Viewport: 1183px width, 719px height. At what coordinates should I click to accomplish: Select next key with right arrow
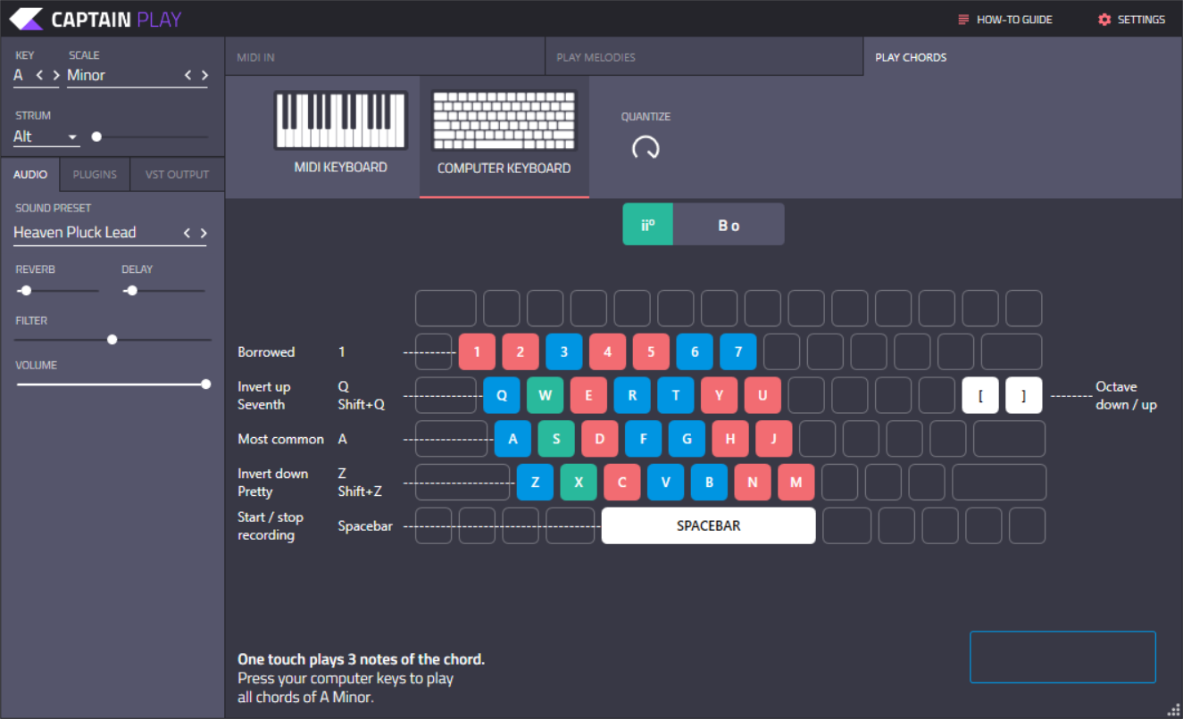56,76
